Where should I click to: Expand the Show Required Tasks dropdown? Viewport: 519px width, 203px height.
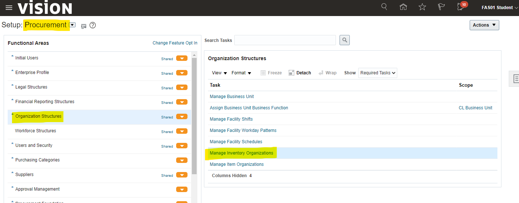click(x=378, y=73)
